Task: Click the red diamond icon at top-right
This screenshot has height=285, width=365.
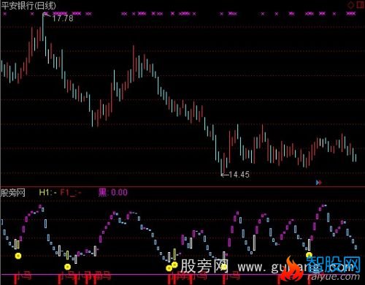Action: tap(351, 5)
